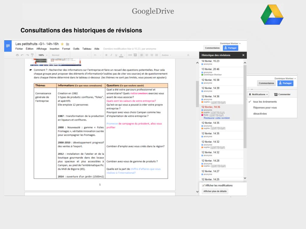
Task: Open the folder icon next to the title
Action: click(68, 44)
